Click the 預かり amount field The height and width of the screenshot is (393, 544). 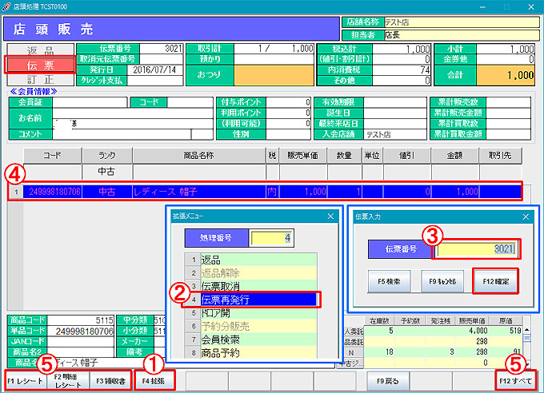point(274,59)
